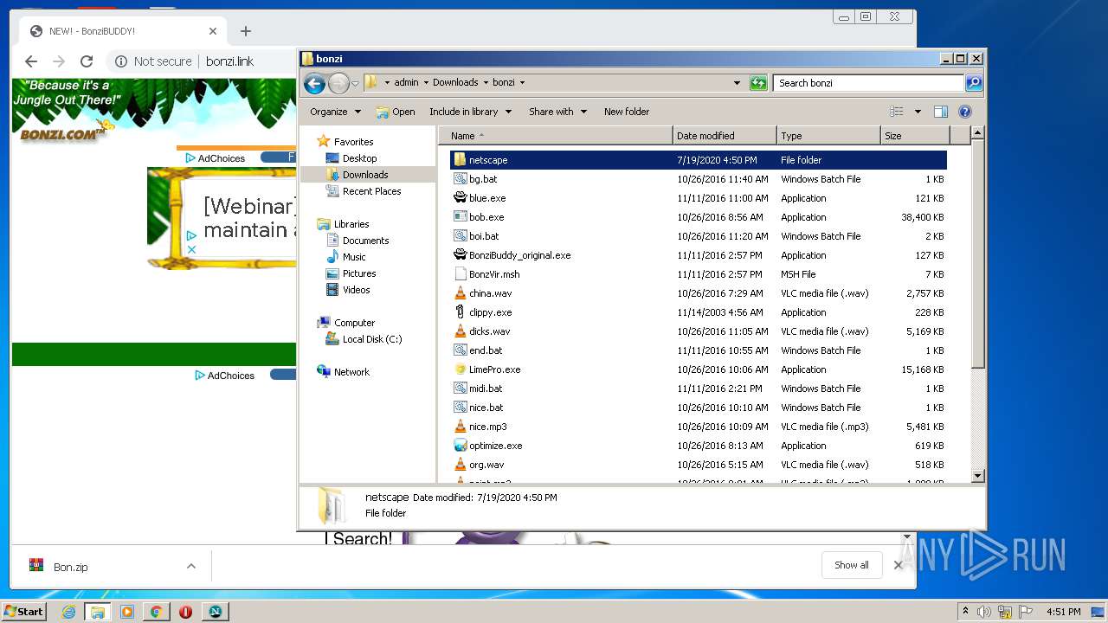Click the Start button
Viewport: 1108px width, 623px height.
point(24,612)
